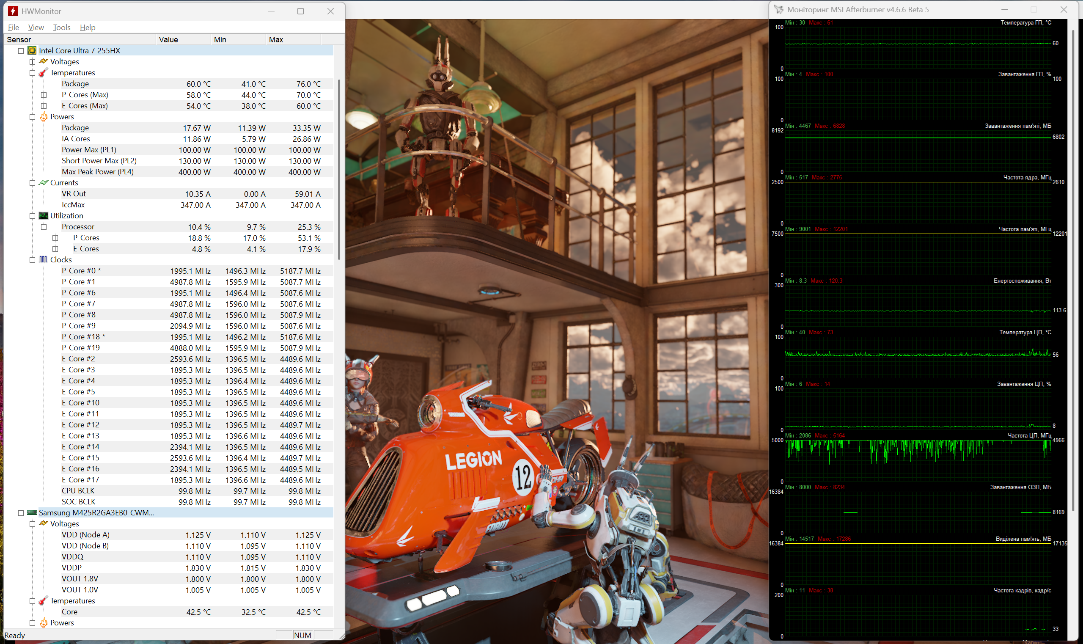This screenshot has height=644, width=1083.
Task: Collapse the Clocks section
Action: click(x=33, y=259)
